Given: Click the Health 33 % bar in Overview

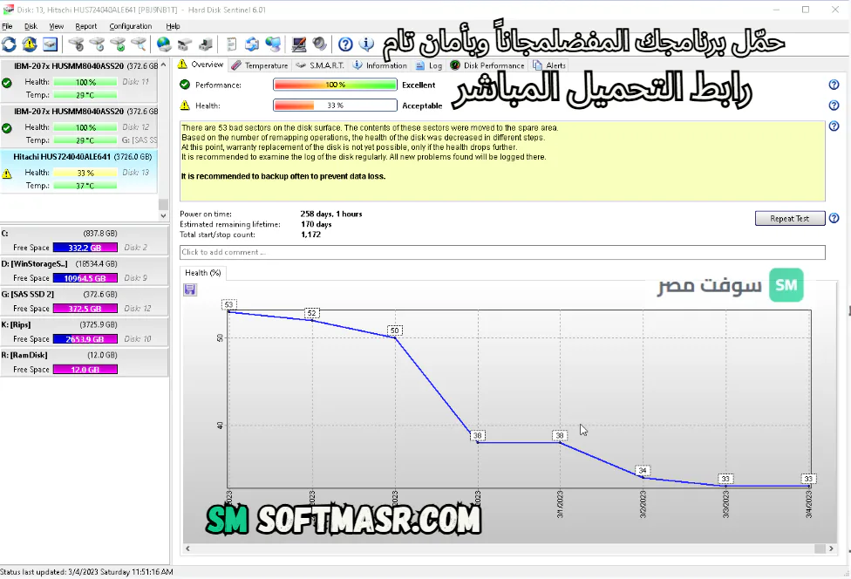Looking at the screenshot, I should [336, 106].
